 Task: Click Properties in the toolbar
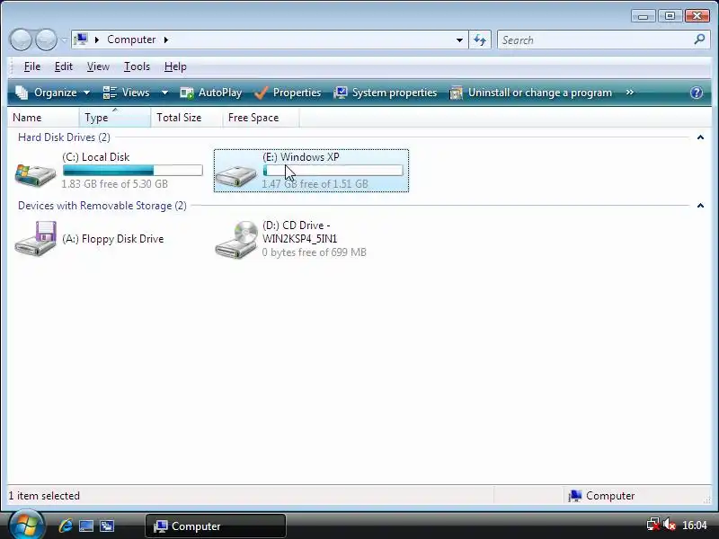288,93
